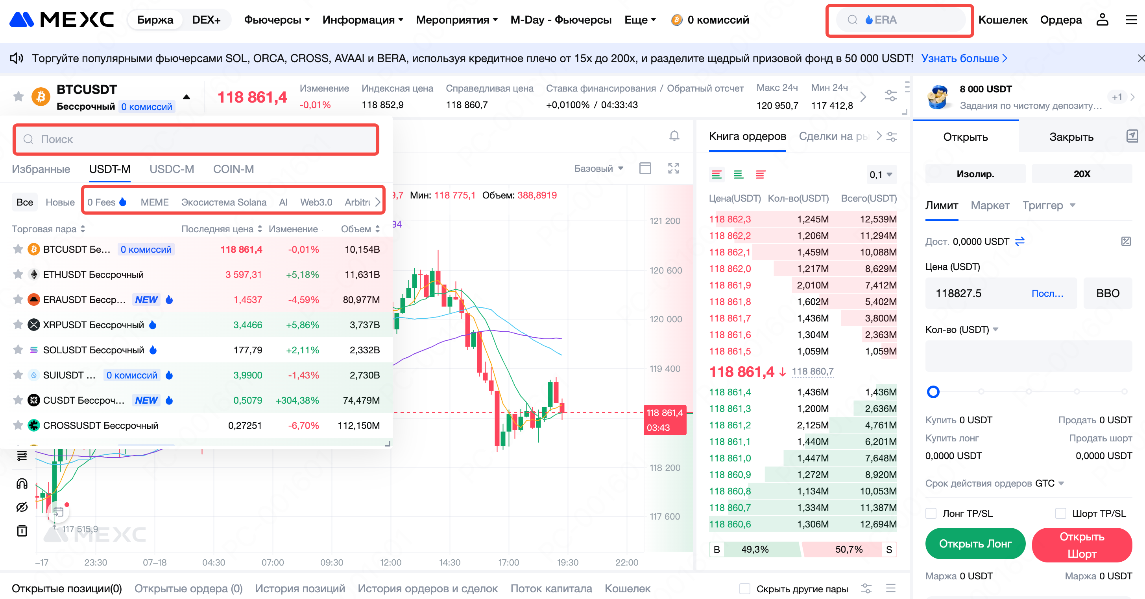Screen dimensions: 1145x599
Task: Show only sell orders in order book
Action: pos(760,175)
